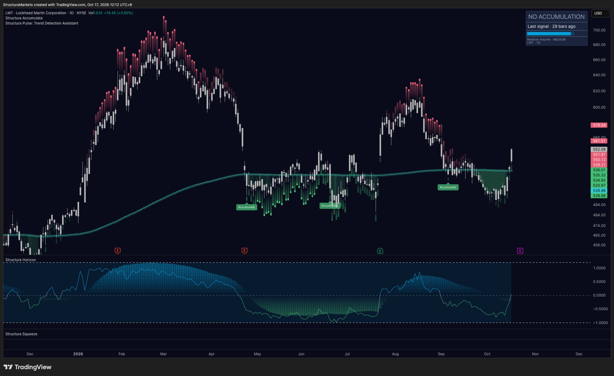Click the red earnings E marker near February
Screen dimensions: 614x376
click(118, 251)
